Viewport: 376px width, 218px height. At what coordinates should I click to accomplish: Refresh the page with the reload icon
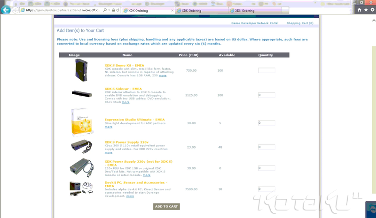[x=118, y=10]
